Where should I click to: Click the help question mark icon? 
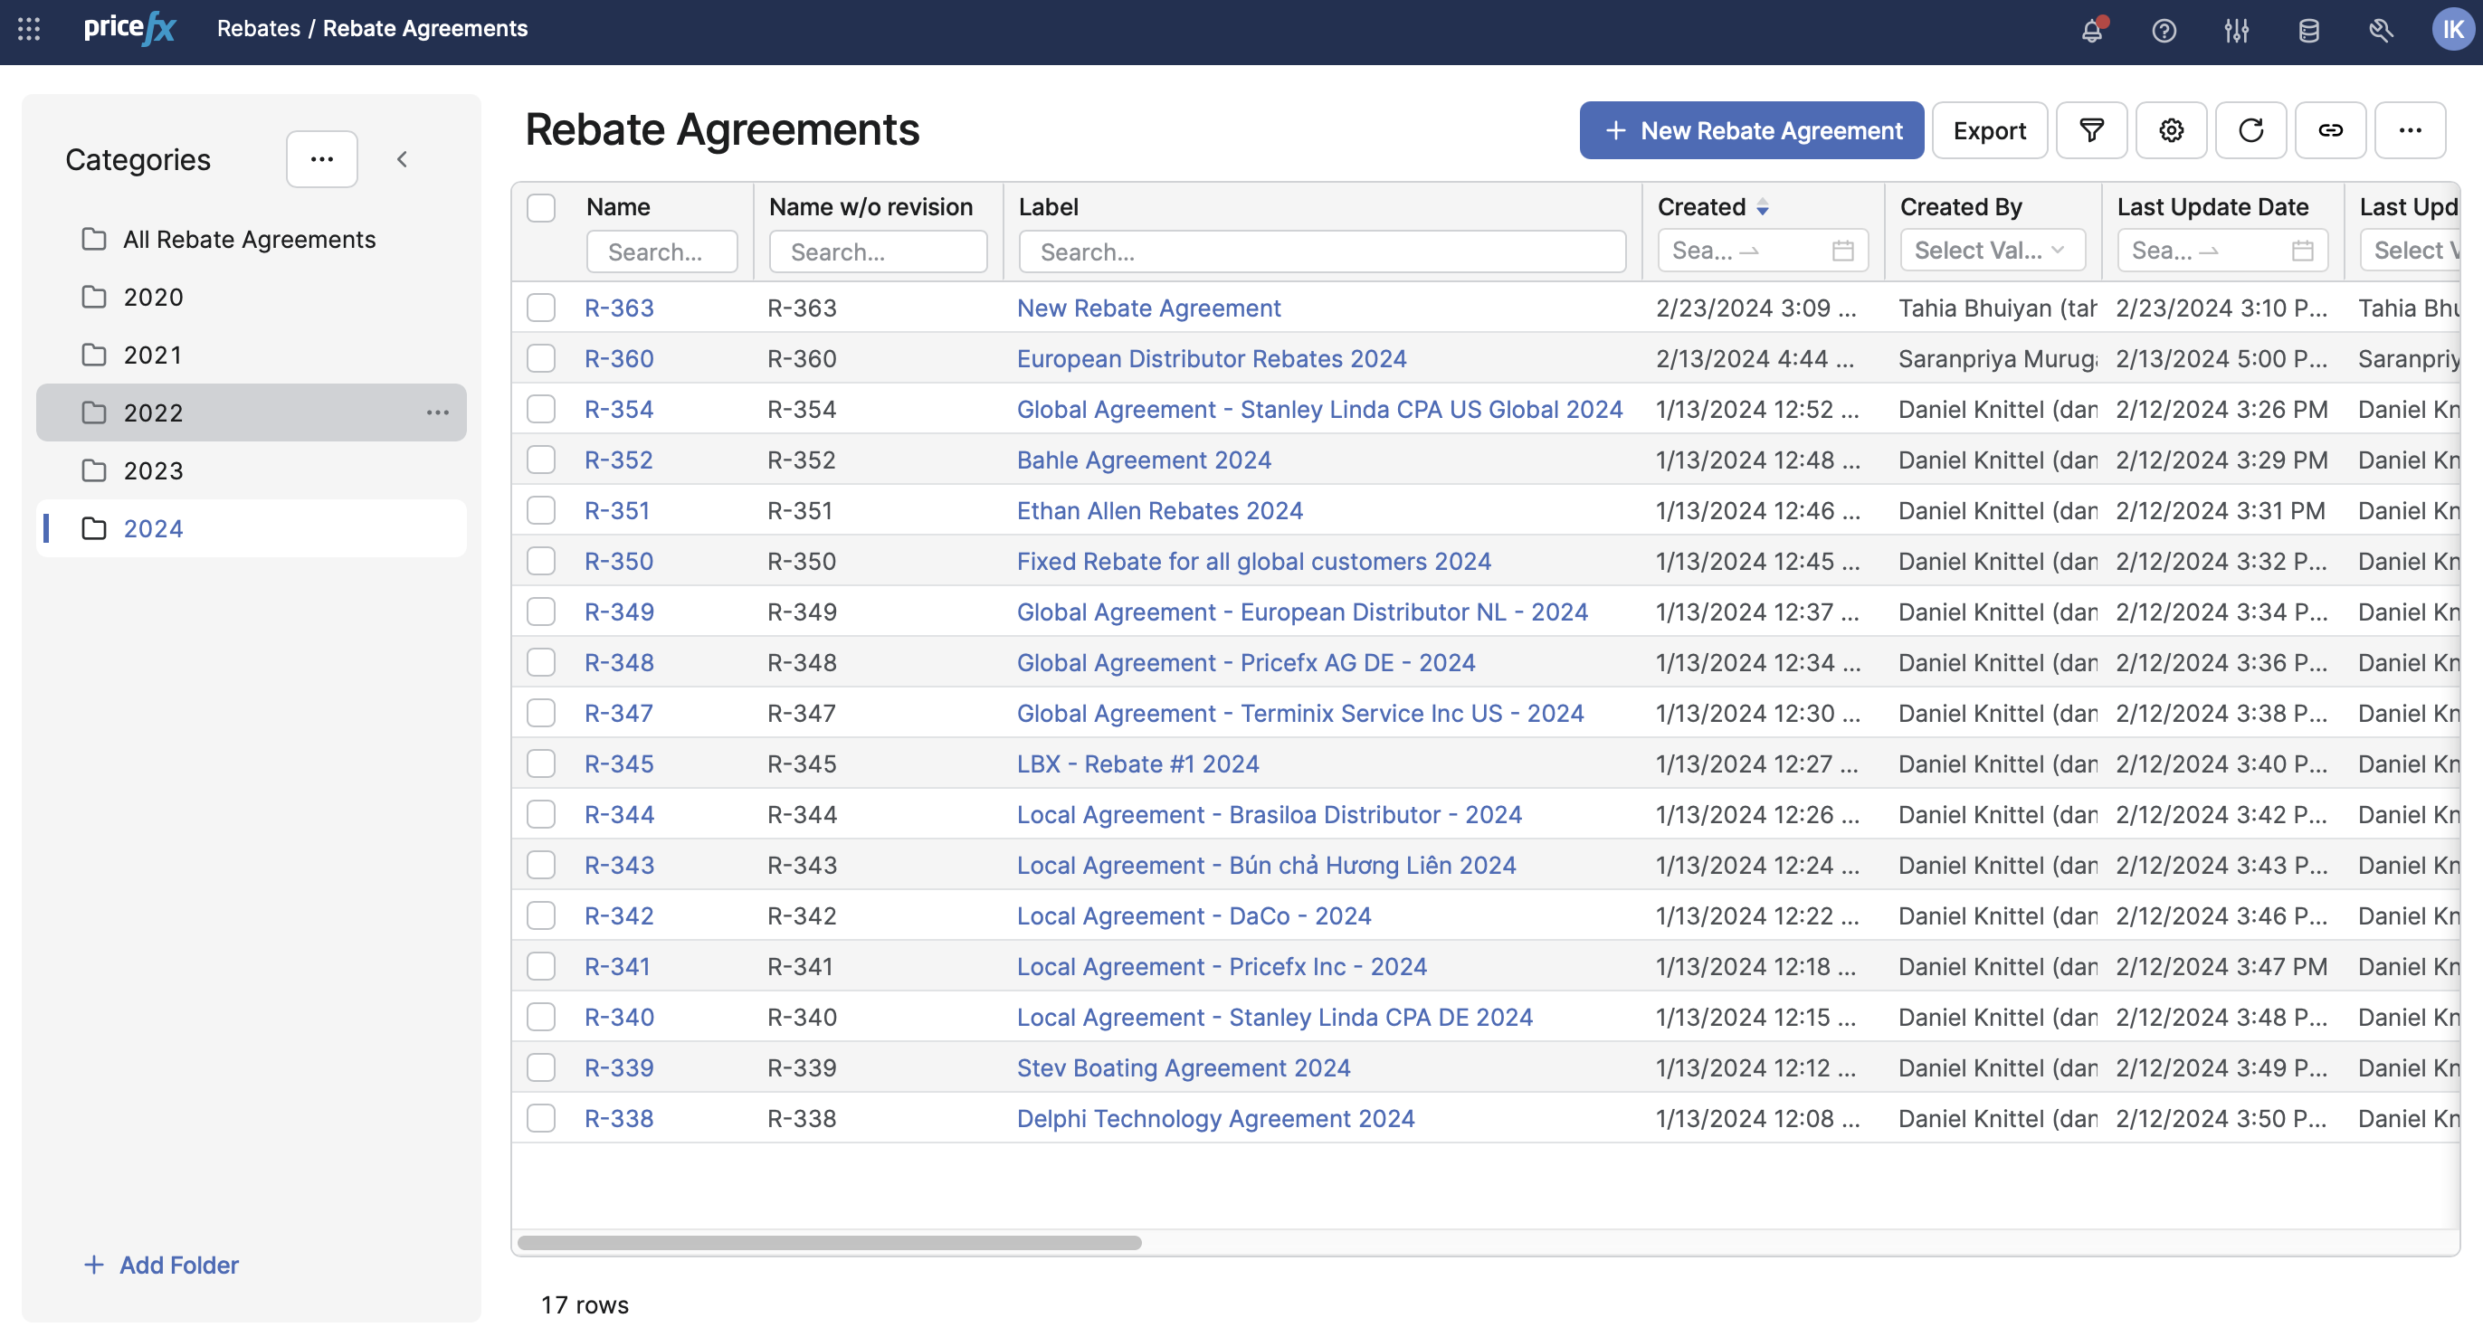pos(2163,31)
